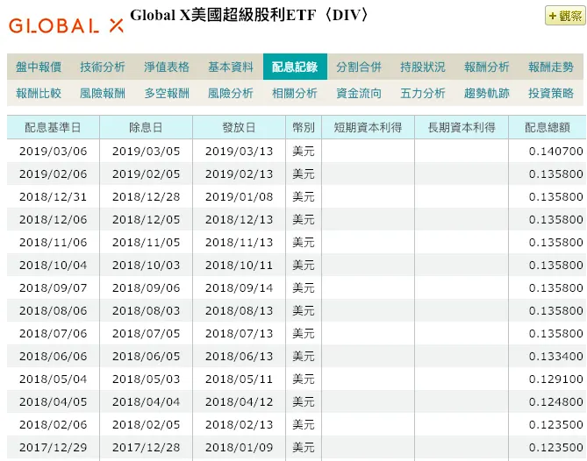This screenshot has width=587, height=461.
Task: Go to the 風險報酬 tab
Action: tap(103, 93)
